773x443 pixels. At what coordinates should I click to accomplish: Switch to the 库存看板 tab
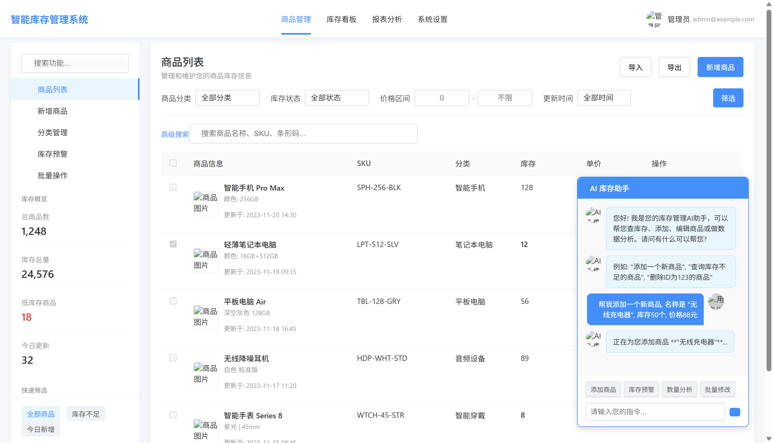coord(341,19)
